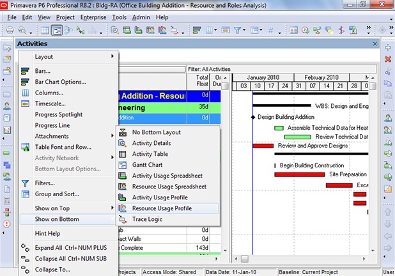
Task: Click the 35d Total Float cell
Action: (x=198, y=107)
